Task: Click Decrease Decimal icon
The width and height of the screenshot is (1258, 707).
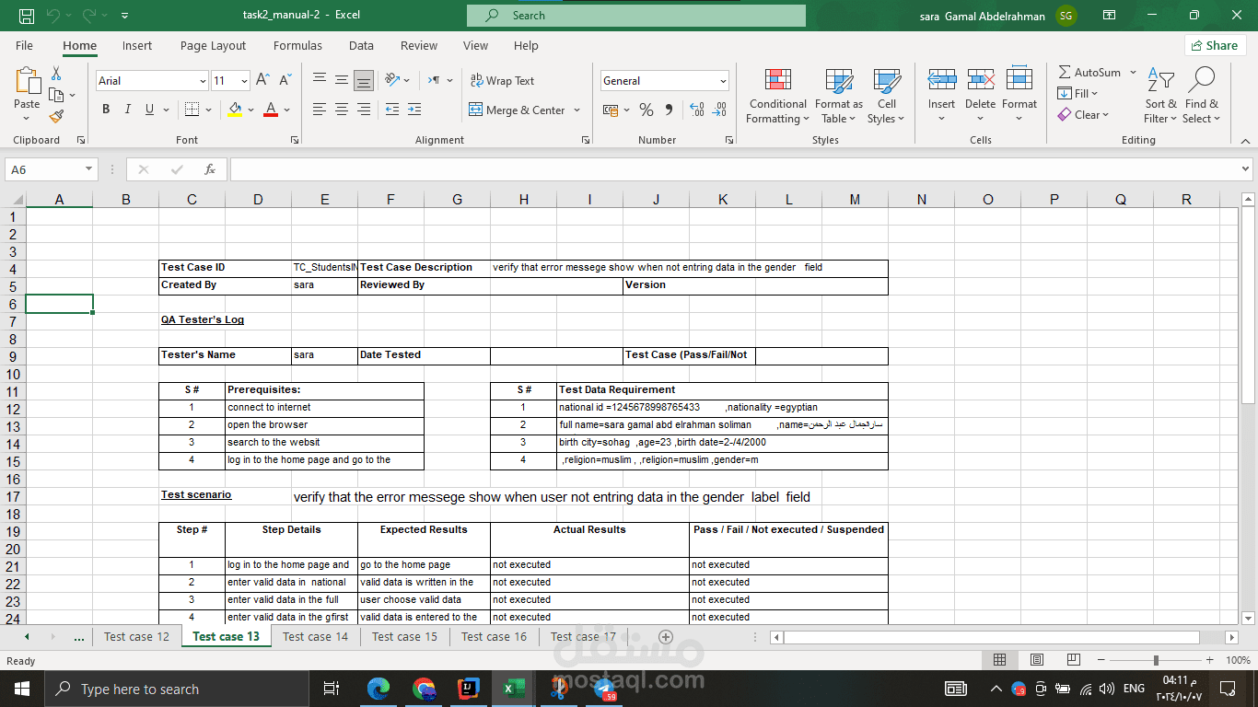Action: [x=719, y=110]
